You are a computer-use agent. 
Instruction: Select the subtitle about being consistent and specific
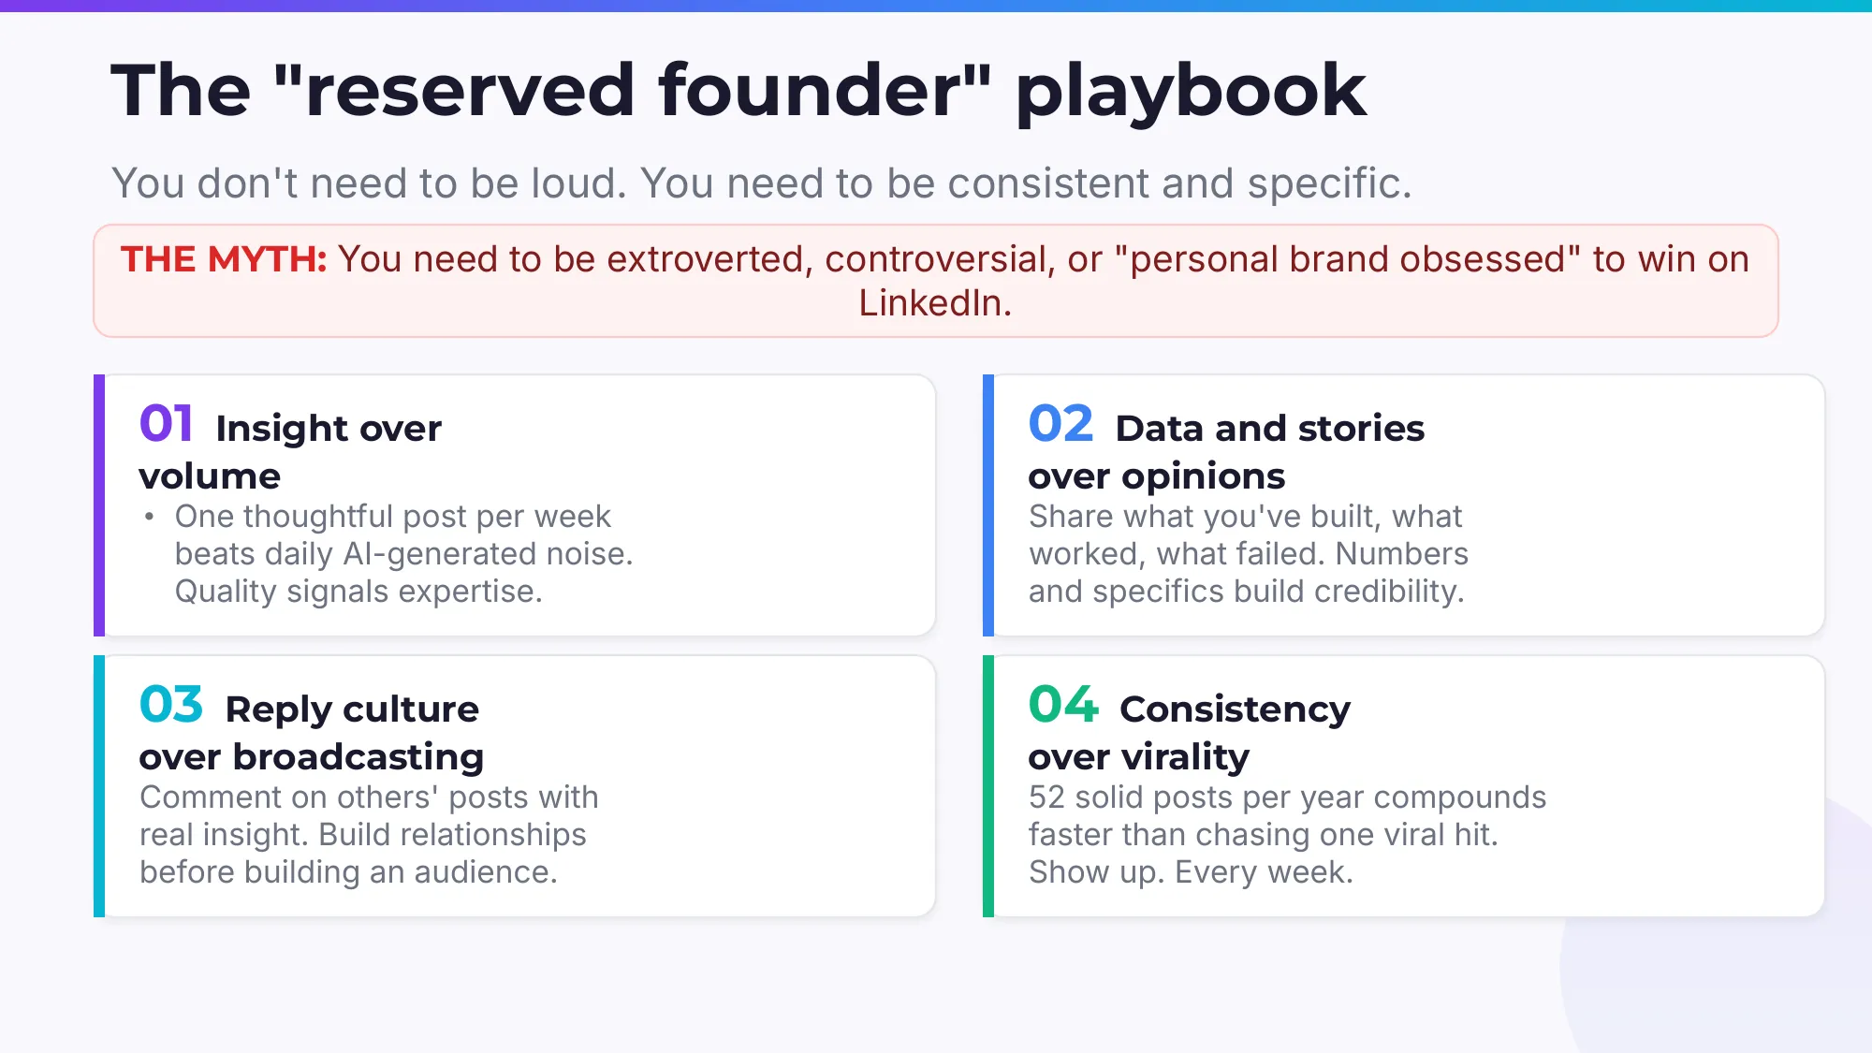pyautogui.click(x=761, y=183)
